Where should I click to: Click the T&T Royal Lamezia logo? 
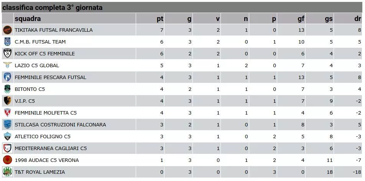pyautogui.click(x=7, y=172)
